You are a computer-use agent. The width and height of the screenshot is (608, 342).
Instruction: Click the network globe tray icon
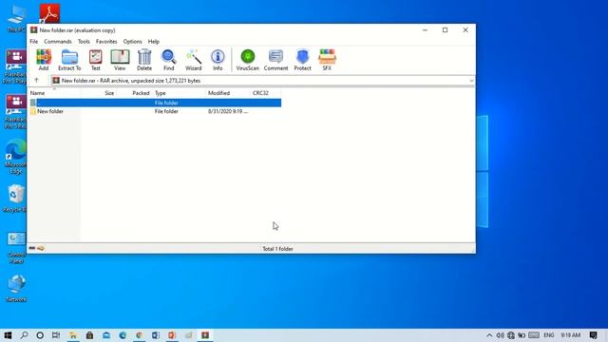[x=511, y=335]
